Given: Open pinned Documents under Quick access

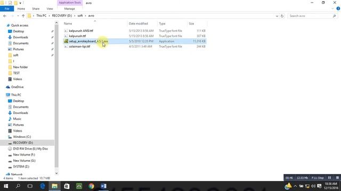Looking at the screenshot, I should pos(21,44).
